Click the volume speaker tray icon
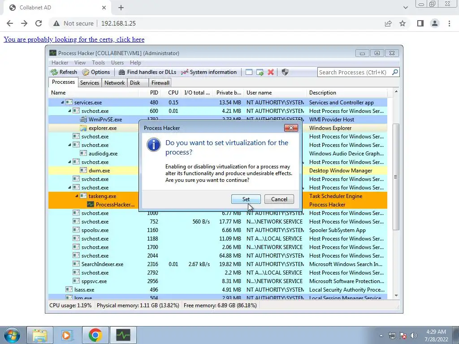Viewport: 459px width, 344px height. [413, 336]
